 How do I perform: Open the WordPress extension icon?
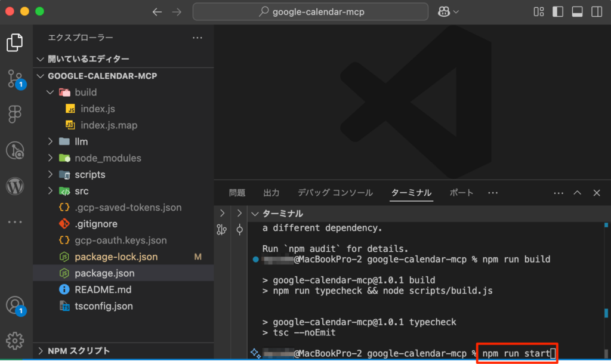pyautogui.click(x=15, y=186)
